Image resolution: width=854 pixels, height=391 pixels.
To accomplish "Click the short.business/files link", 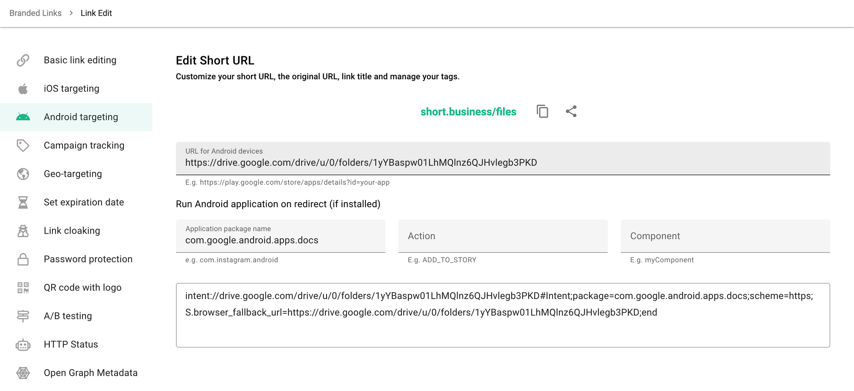I will pos(468,111).
